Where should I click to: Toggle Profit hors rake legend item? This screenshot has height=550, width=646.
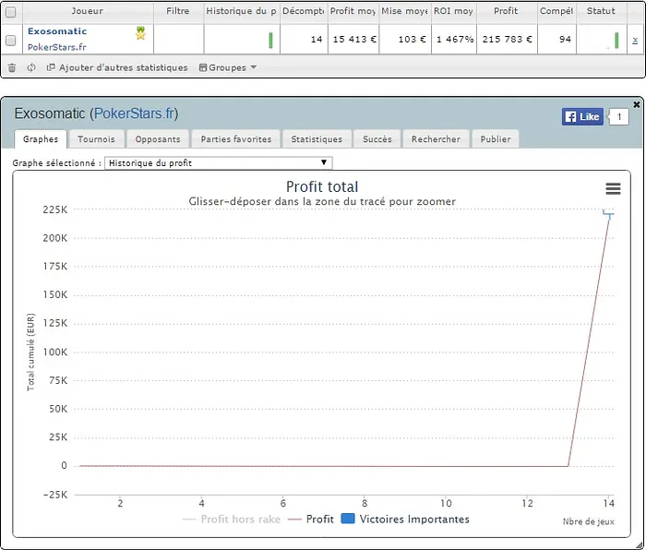point(232,520)
